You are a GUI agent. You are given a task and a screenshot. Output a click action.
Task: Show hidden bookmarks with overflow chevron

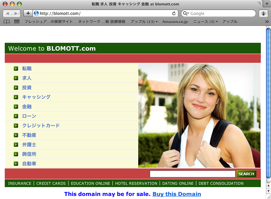click(267, 22)
